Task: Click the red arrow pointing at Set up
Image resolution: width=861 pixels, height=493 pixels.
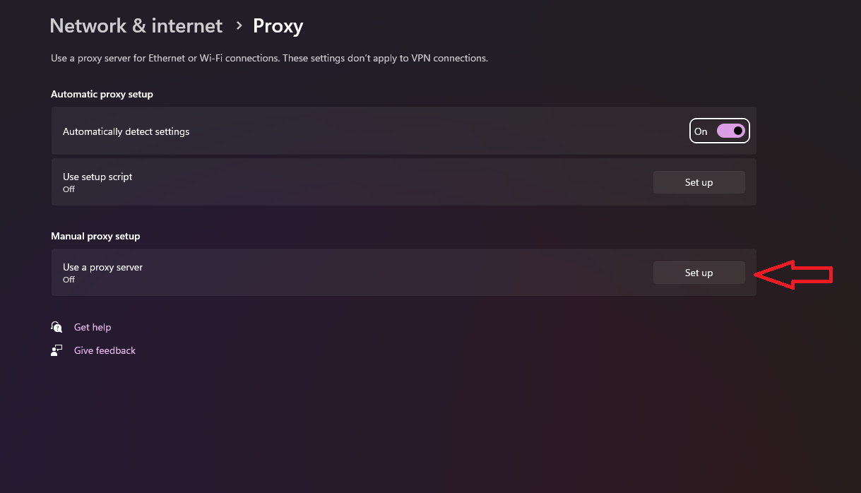Action: (x=791, y=274)
